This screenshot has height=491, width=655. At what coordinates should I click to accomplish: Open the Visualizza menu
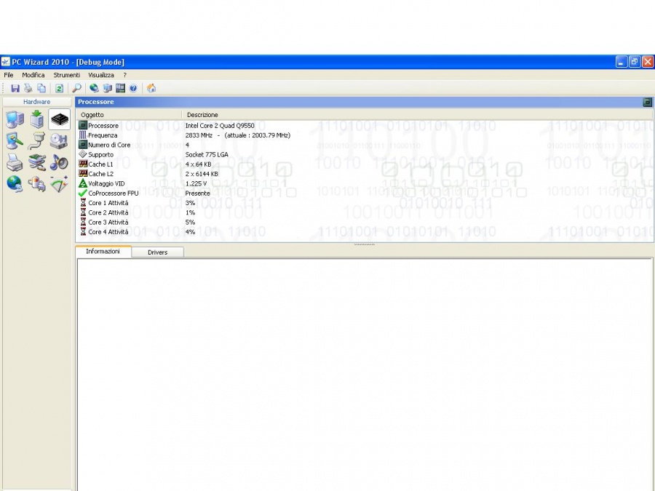101,75
